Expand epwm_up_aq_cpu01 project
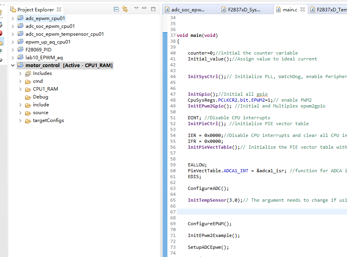 coord(13,42)
